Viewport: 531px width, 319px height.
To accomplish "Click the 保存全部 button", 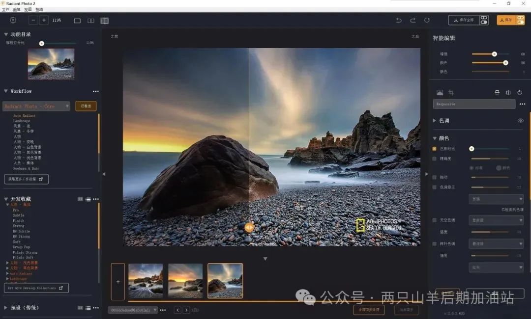I will 464,20.
